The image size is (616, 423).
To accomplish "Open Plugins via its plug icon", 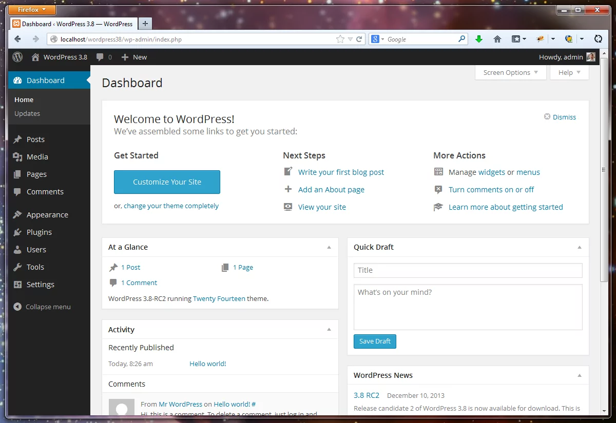I will click(18, 232).
